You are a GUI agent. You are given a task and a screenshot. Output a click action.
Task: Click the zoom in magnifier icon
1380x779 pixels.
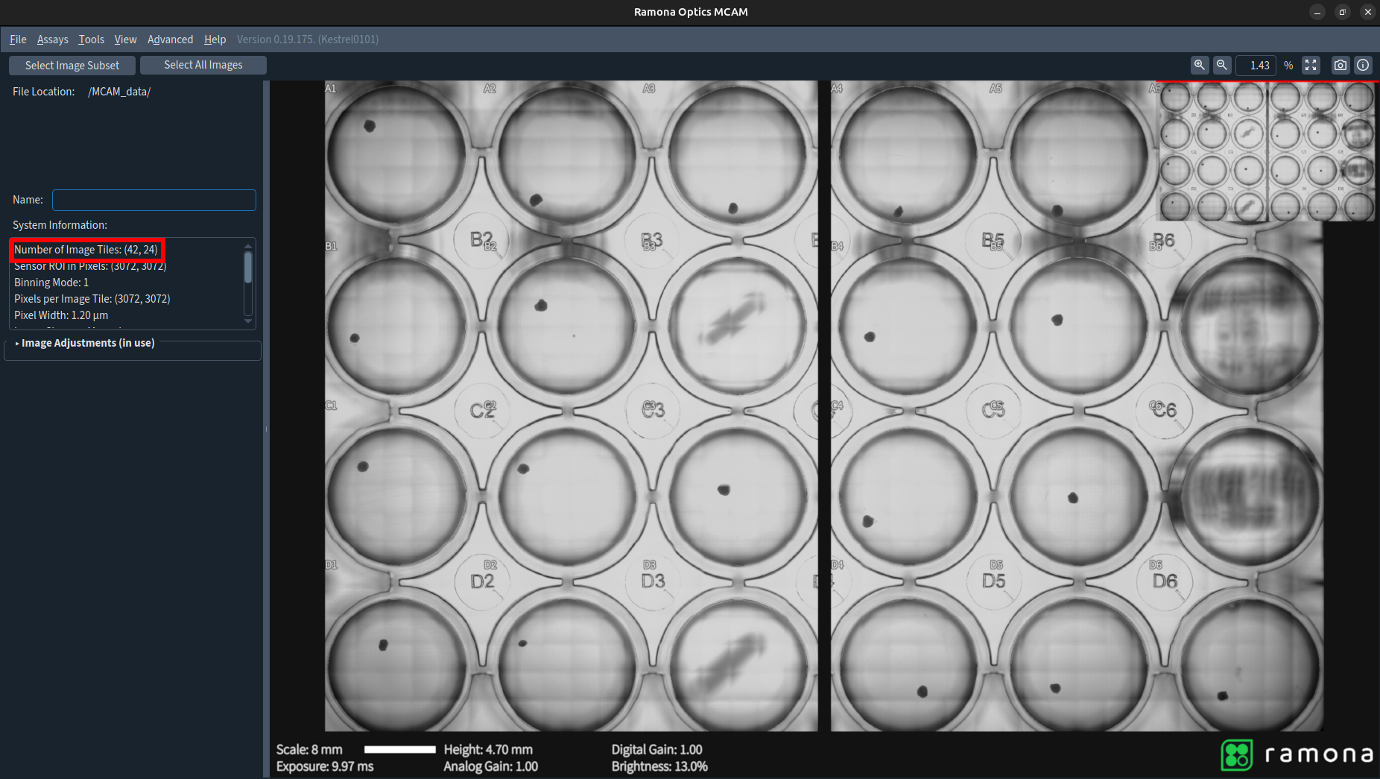point(1199,65)
